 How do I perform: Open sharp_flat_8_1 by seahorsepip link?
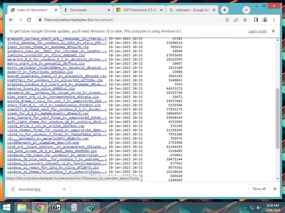click(x=54, y=105)
